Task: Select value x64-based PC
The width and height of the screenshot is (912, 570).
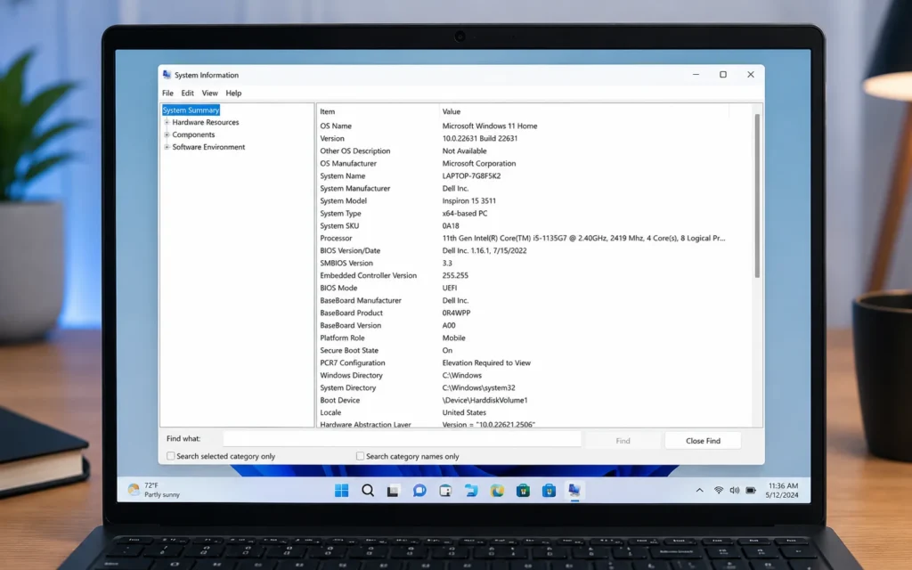Action: (x=465, y=214)
